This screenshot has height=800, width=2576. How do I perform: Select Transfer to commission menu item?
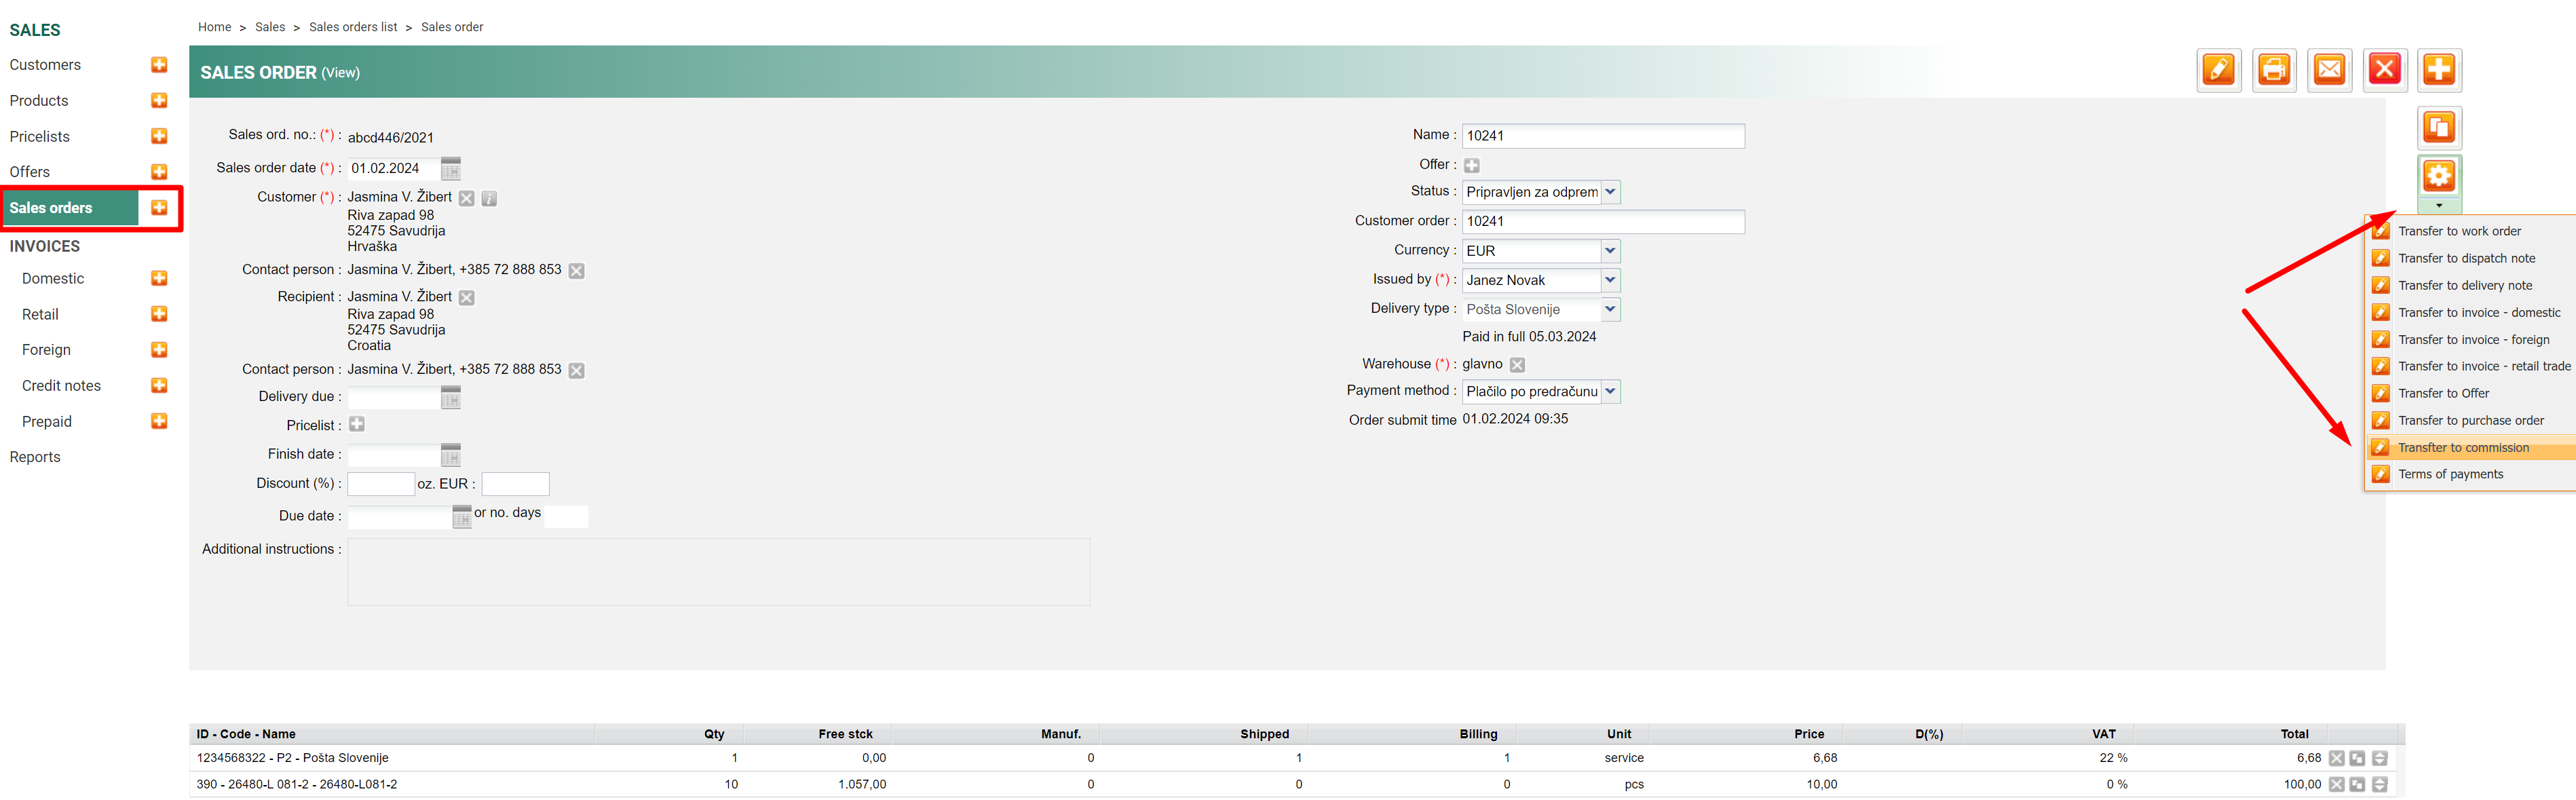[2463, 448]
